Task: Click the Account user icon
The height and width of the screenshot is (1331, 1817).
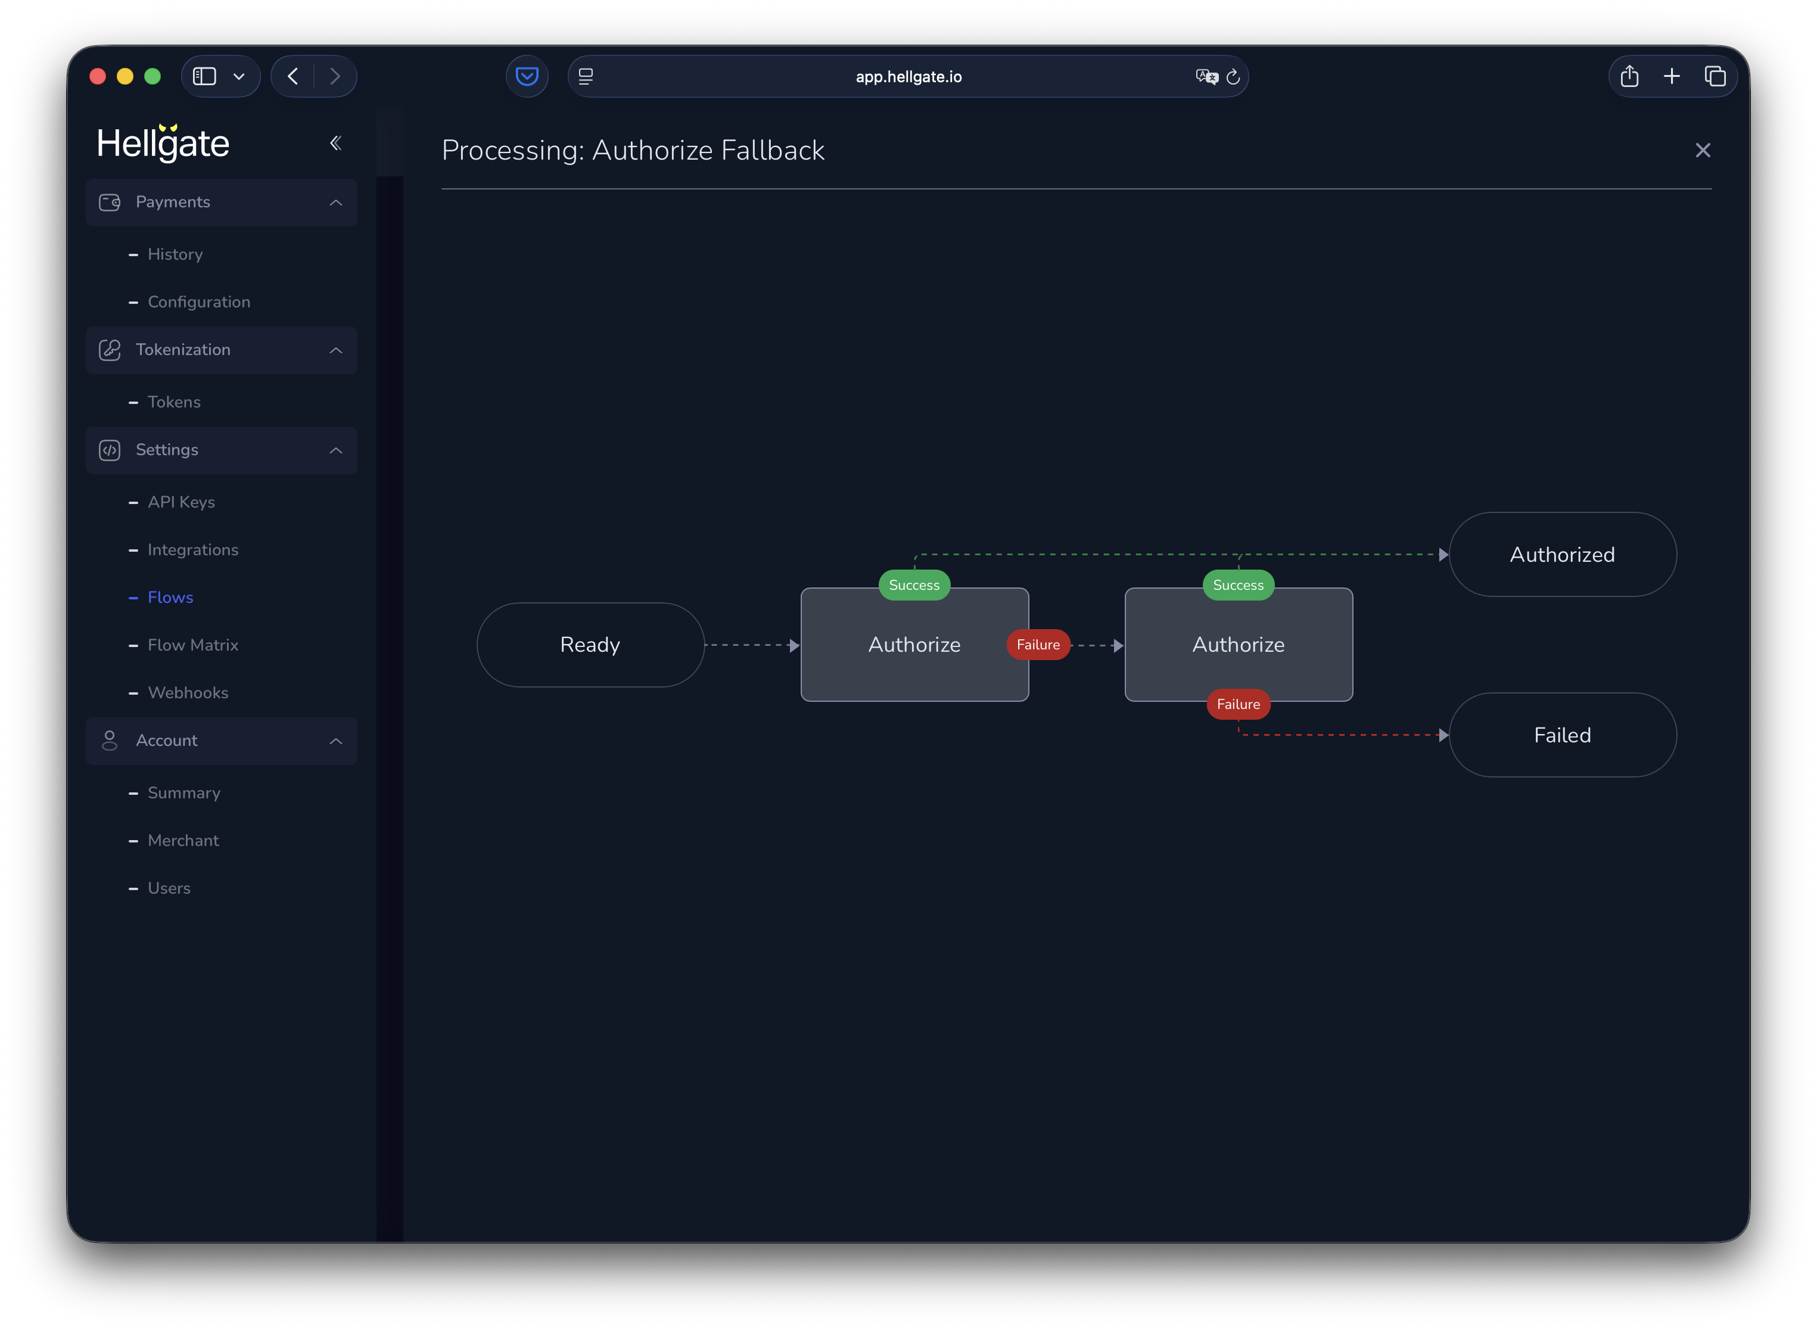Action: (110, 741)
